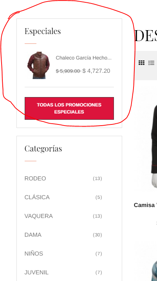Click the (30) count beside DAMA
The height and width of the screenshot is (281, 157).
click(97, 235)
